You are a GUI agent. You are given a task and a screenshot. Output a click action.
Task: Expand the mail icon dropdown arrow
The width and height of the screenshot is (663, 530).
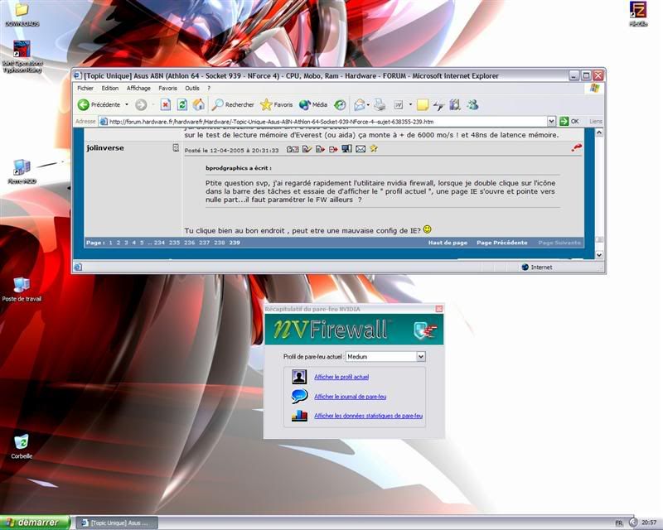pos(368,104)
